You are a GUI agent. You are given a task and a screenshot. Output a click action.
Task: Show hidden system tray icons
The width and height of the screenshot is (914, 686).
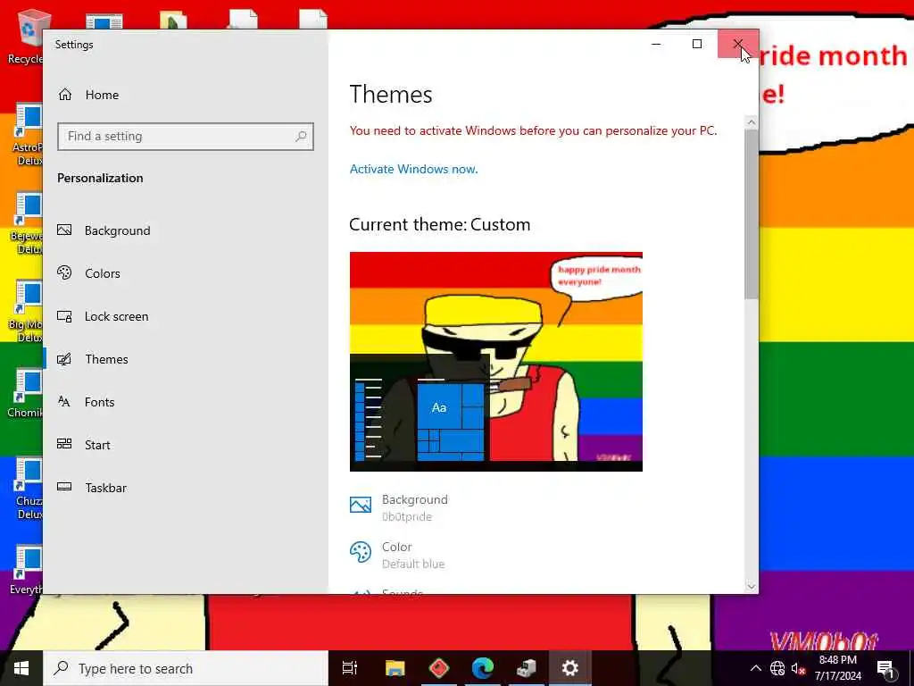click(x=755, y=668)
